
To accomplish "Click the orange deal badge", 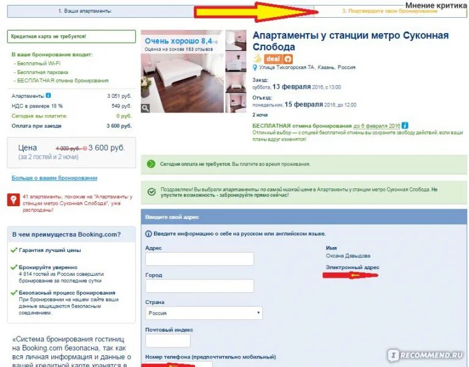I will point(278,59).
